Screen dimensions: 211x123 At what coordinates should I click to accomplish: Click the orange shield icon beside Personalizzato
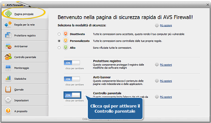[65, 41]
